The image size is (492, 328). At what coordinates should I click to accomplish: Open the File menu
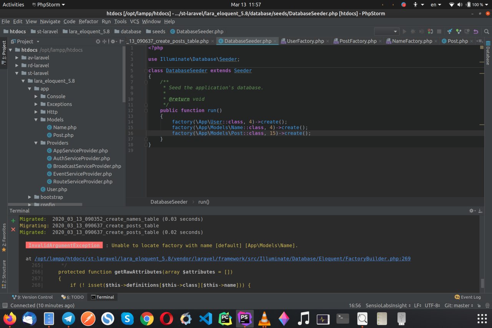(5, 22)
